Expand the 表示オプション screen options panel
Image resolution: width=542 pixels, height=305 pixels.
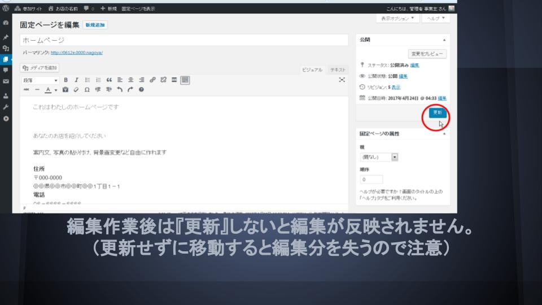[x=397, y=19]
